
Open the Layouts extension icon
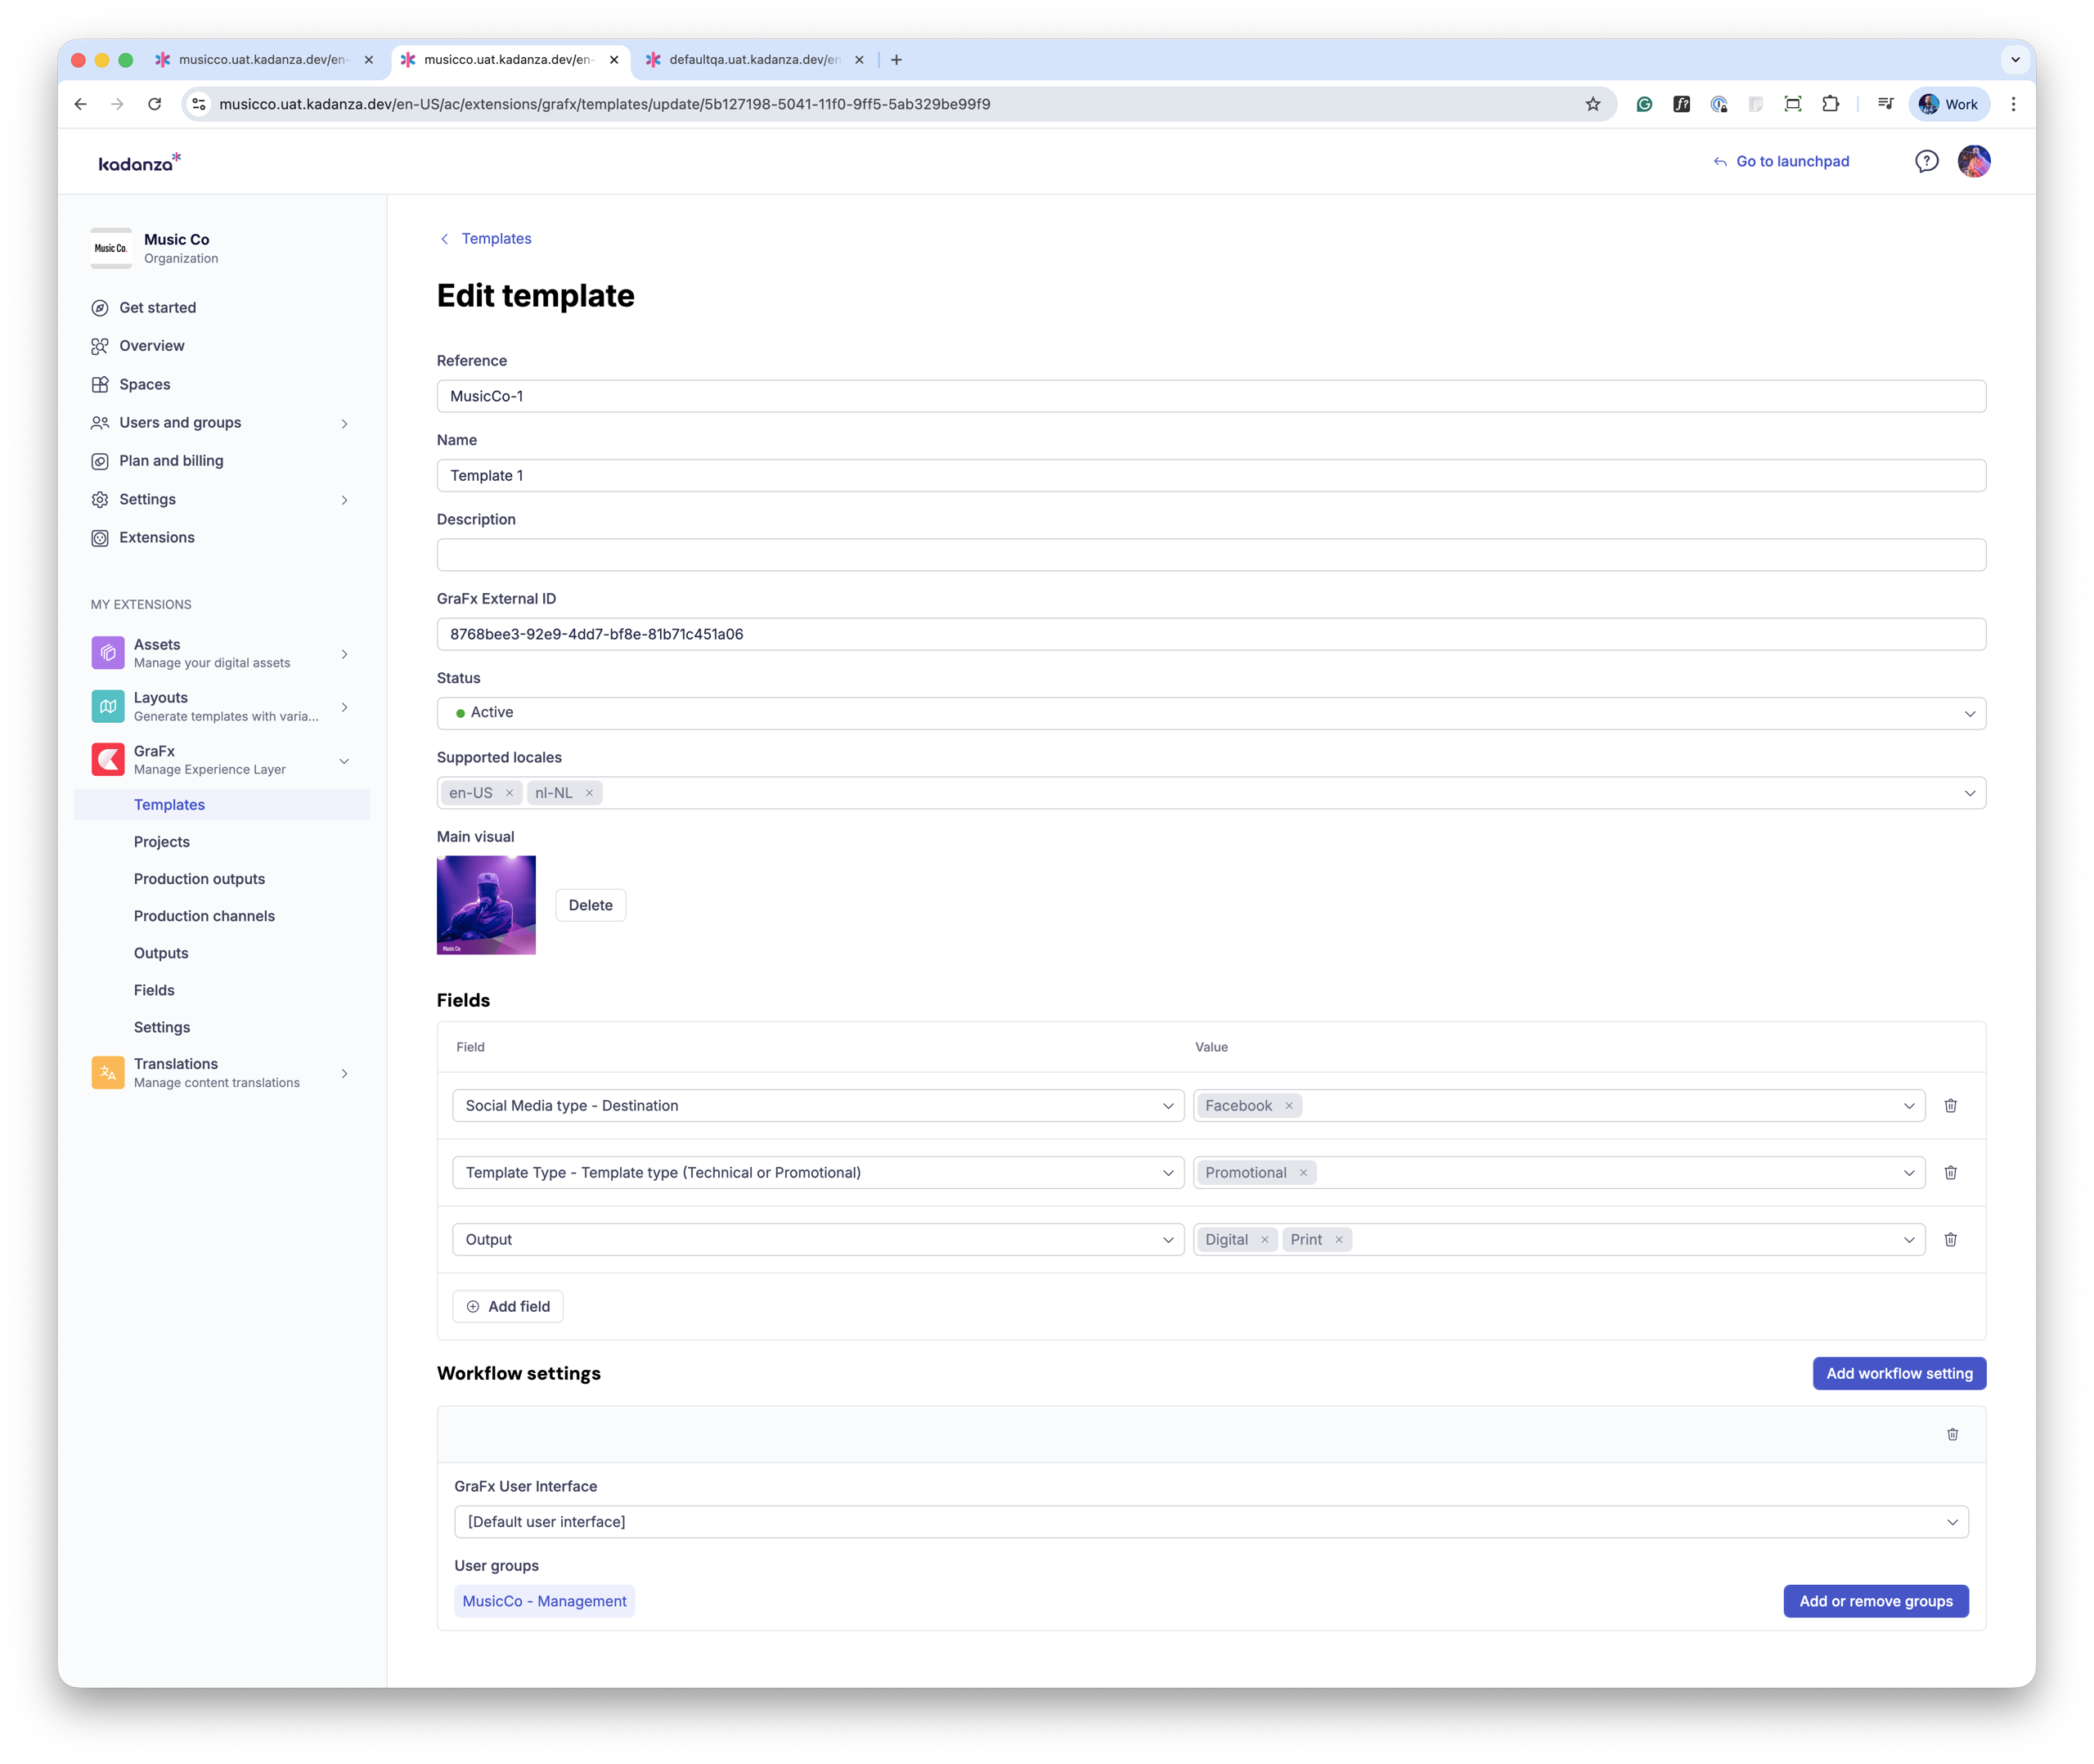pos(108,706)
